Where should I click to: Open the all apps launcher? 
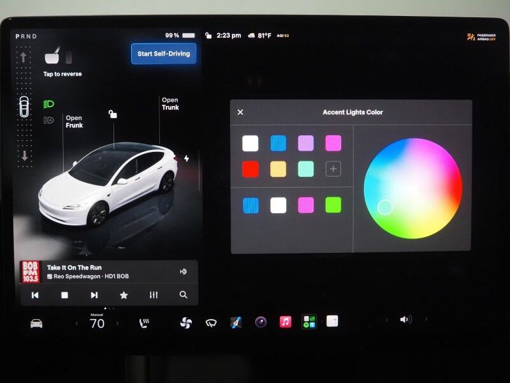coord(309,322)
